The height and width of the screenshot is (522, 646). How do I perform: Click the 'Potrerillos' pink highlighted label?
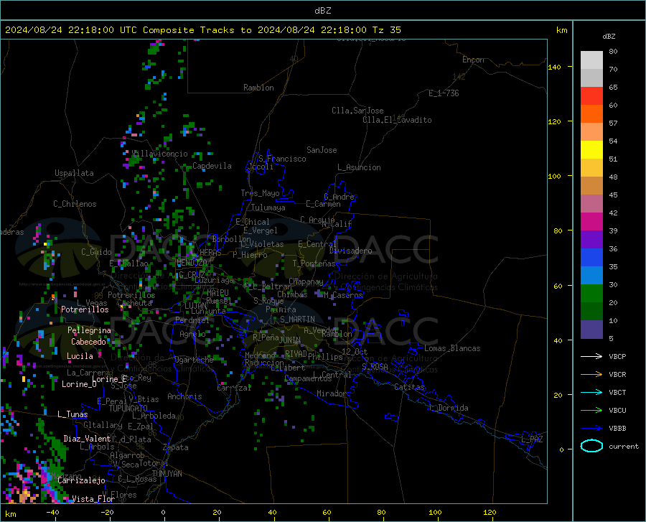(85, 309)
